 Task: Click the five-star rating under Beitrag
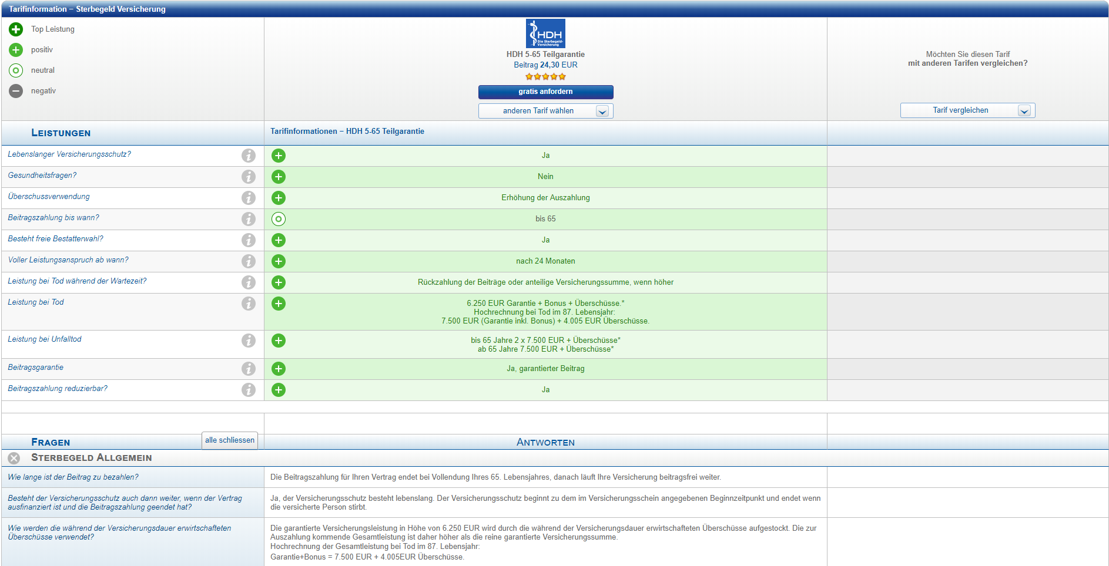point(545,77)
